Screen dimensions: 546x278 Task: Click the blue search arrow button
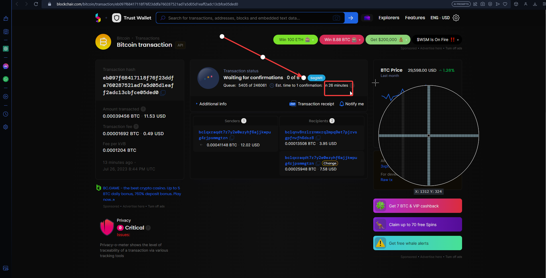351,18
